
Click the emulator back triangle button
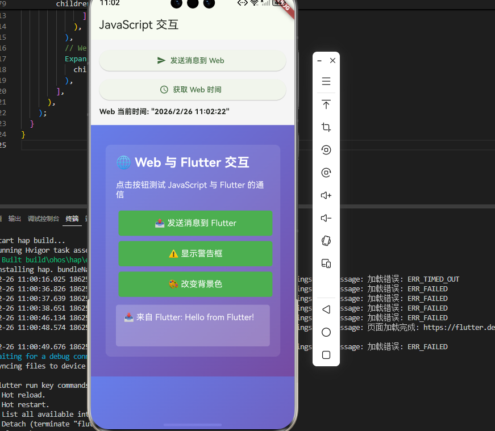click(326, 309)
